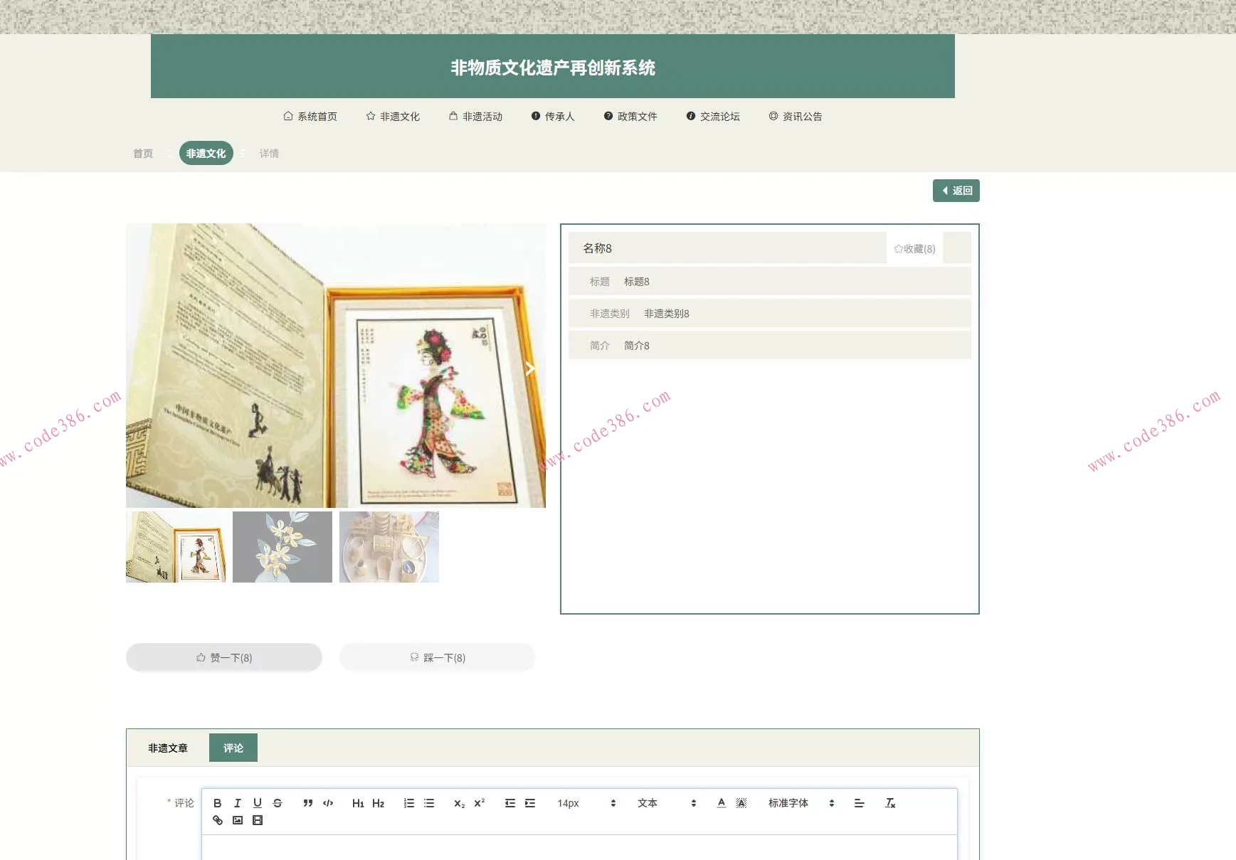
Task: Select the flower vase thumbnail
Action: click(x=282, y=546)
